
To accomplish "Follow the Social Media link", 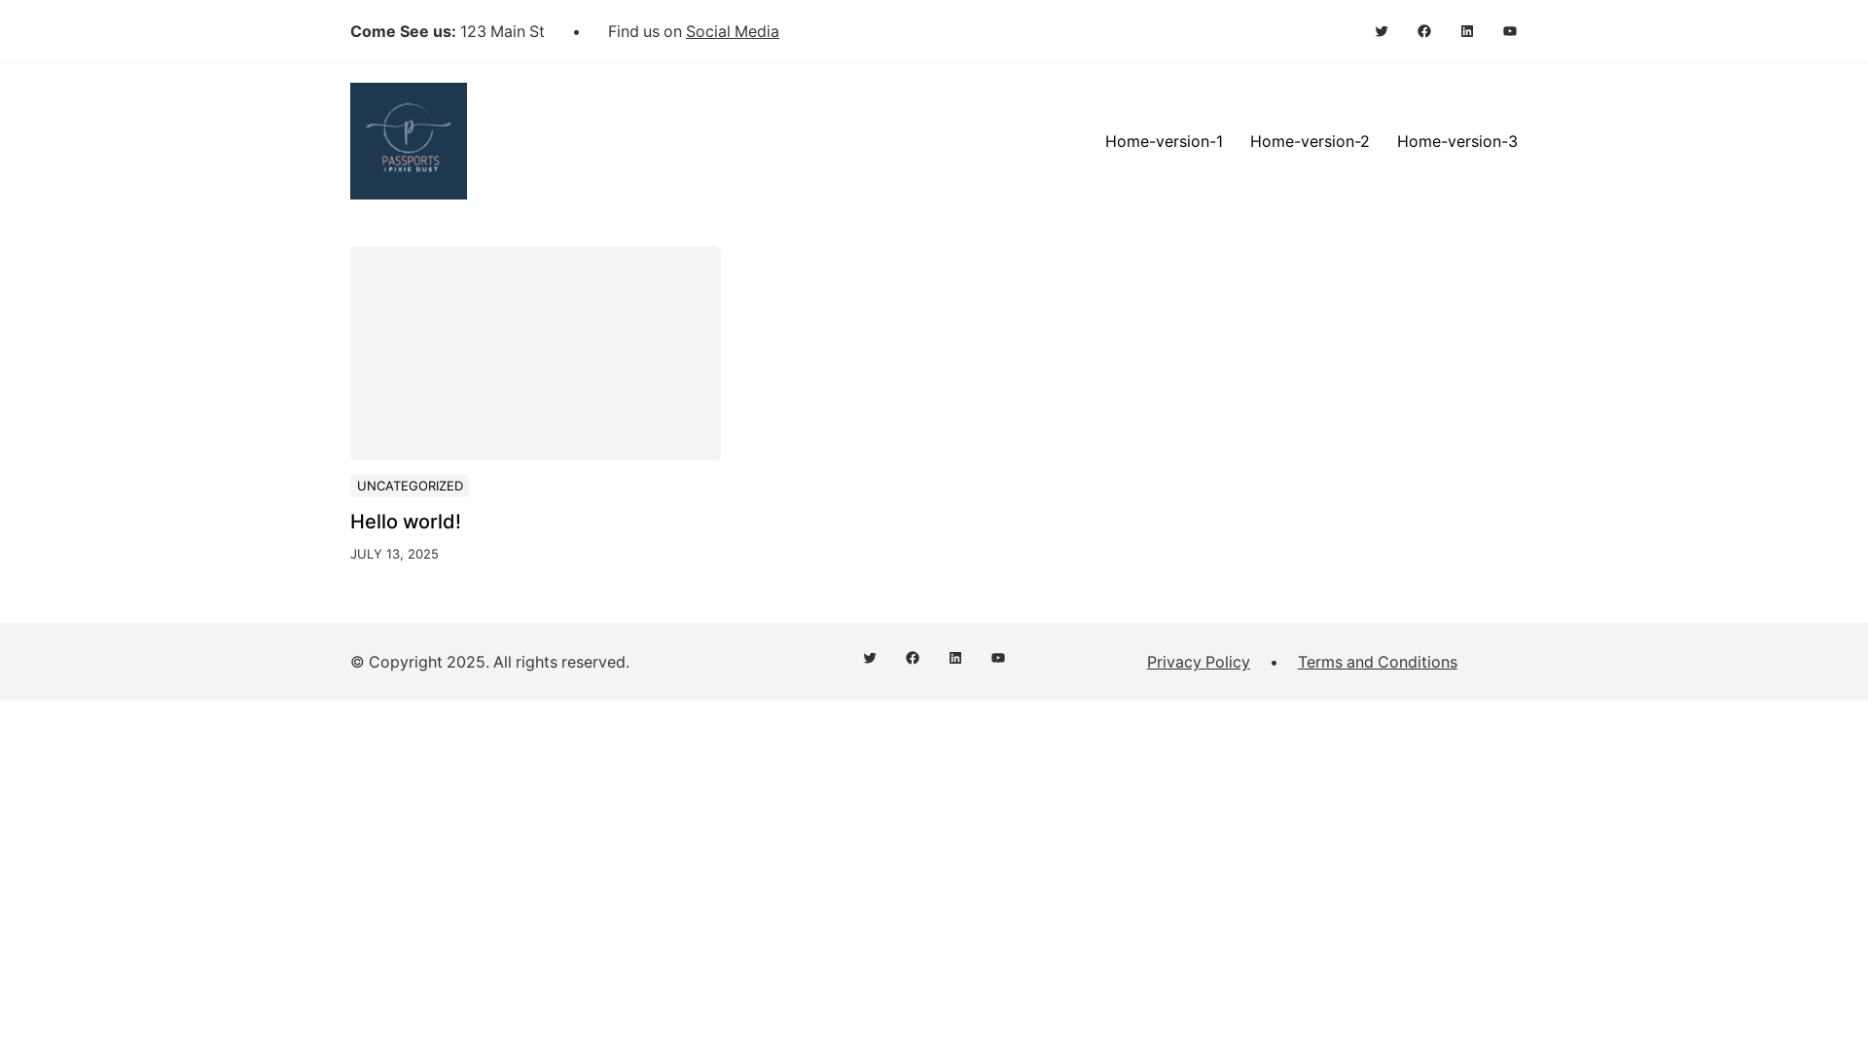I will (733, 31).
